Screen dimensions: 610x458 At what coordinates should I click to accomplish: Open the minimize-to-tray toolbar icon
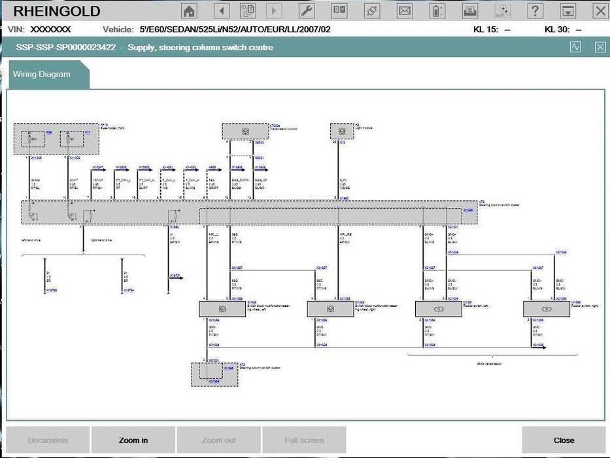(x=568, y=11)
